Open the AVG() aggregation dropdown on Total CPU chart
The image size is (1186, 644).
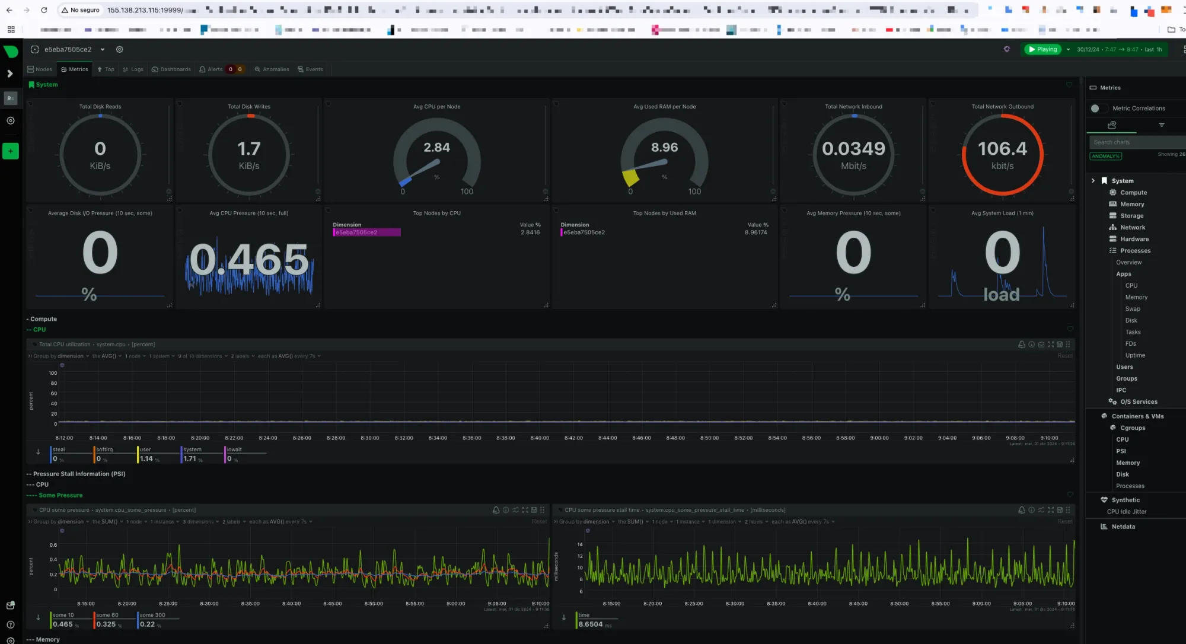click(107, 356)
